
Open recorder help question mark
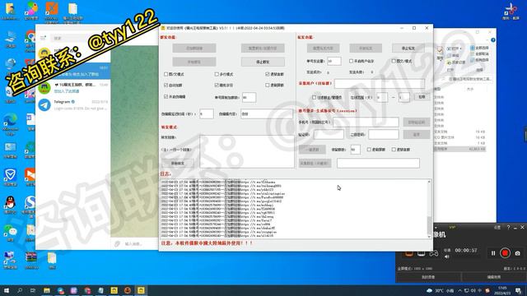click(508, 227)
